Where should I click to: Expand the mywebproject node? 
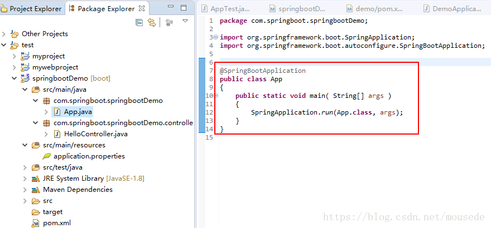point(15,67)
